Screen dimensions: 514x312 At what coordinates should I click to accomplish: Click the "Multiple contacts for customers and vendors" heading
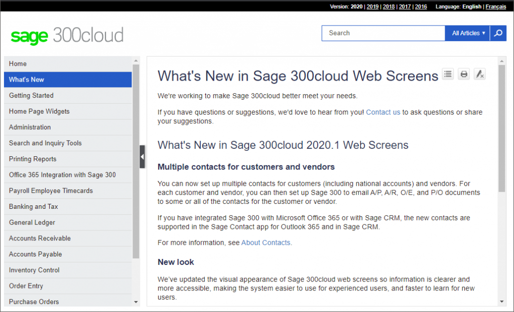(x=246, y=167)
